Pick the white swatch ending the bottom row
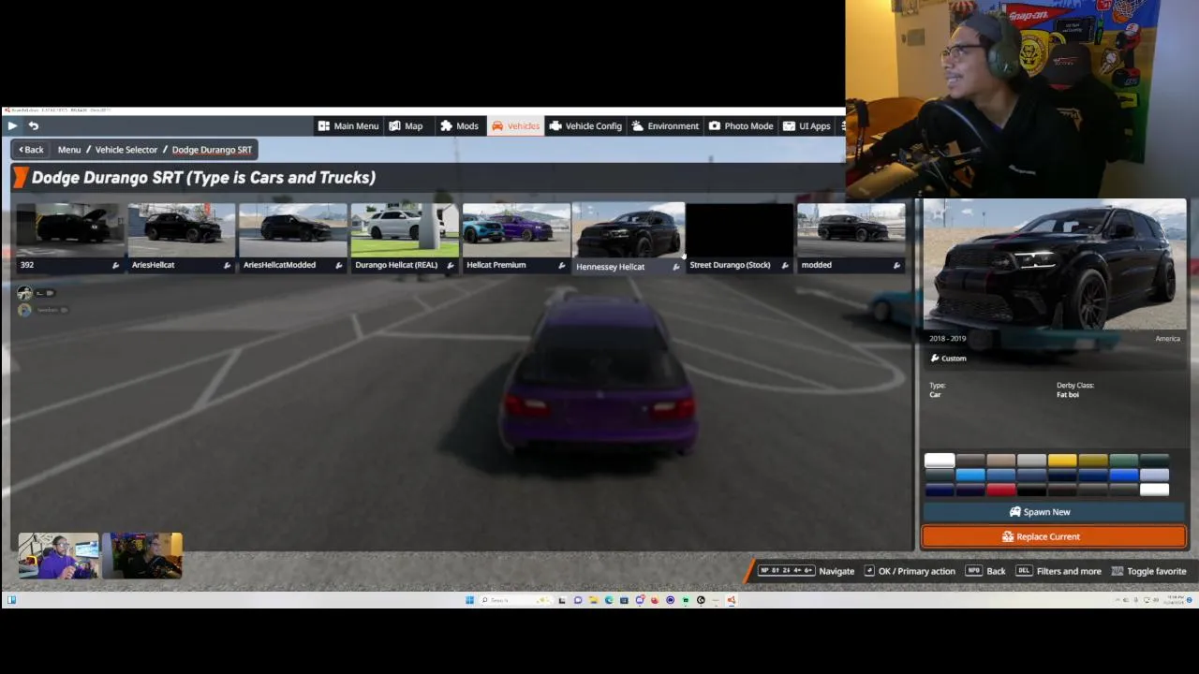Image resolution: width=1199 pixels, height=674 pixels. (1154, 490)
